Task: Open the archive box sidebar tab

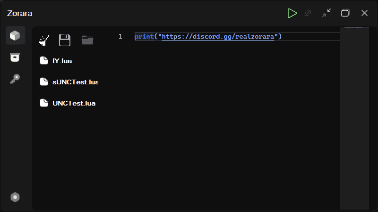Action: 15,57
